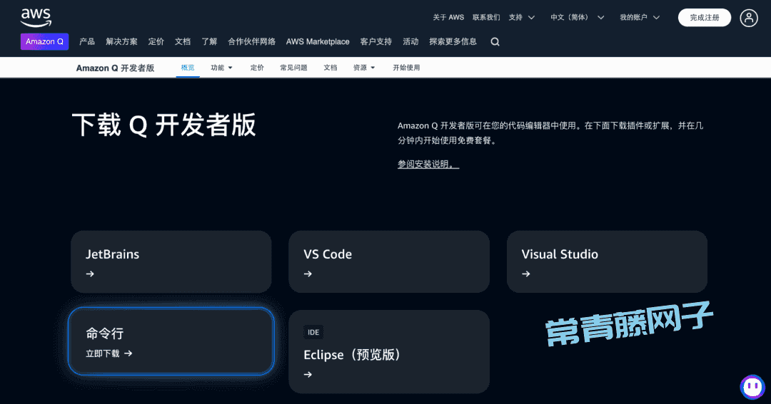
Task: Open the 合作伙伴网络 menu
Action: [x=251, y=42]
